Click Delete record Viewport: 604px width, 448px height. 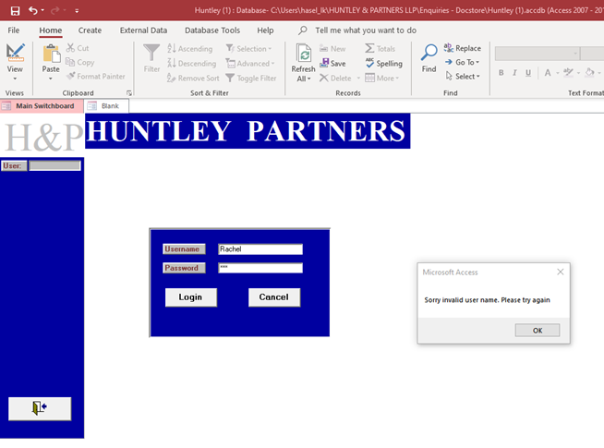pyautogui.click(x=335, y=79)
